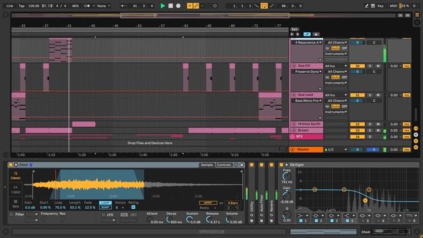
Task: Switch to the Sample tab in Choir
Action: pos(207,165)
